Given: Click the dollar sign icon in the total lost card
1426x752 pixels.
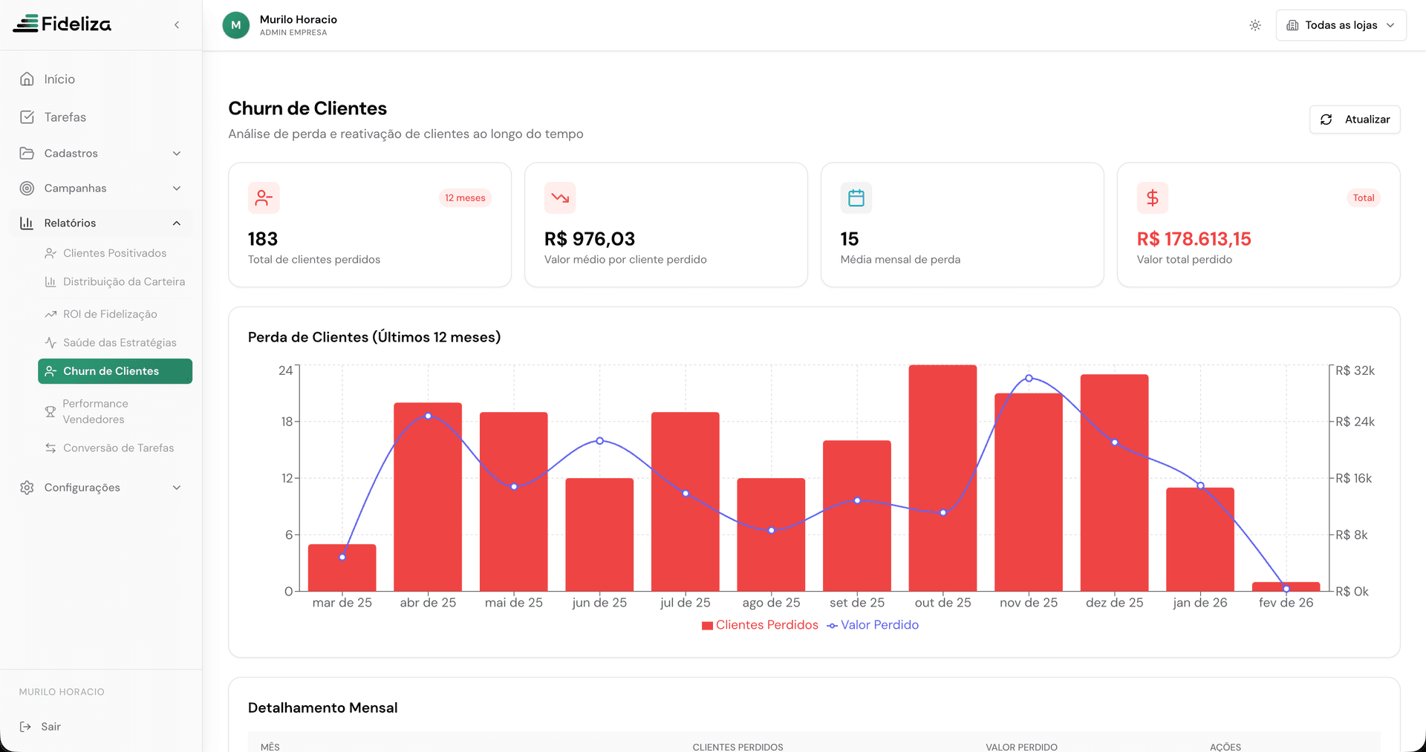Looking at the screenshot, I should click(x=1152, y=198).
